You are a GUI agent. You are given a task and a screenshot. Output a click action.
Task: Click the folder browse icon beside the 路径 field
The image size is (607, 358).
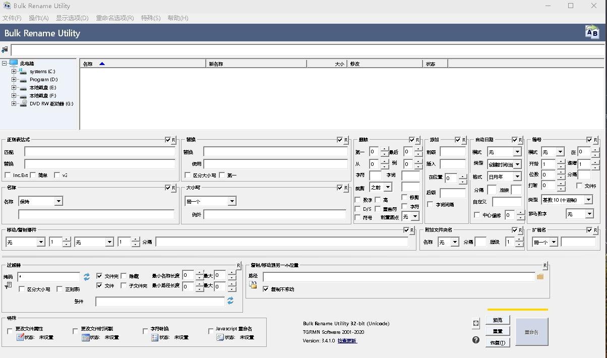[540, 276]
